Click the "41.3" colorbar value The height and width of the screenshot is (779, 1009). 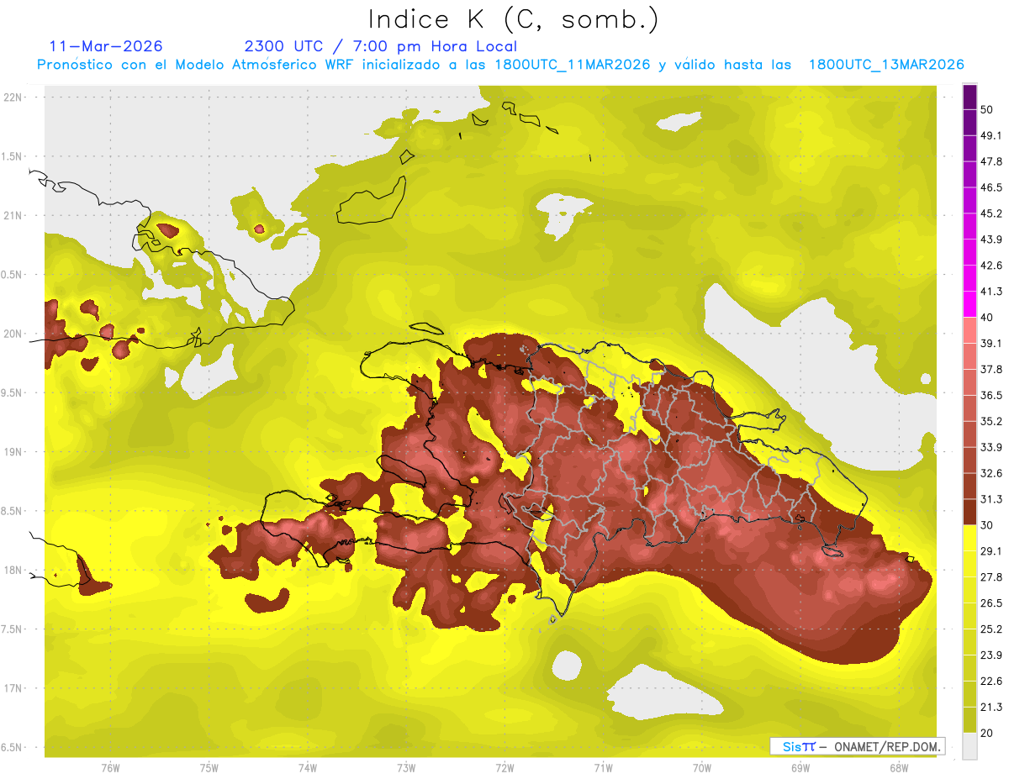(x=991, y=292)
